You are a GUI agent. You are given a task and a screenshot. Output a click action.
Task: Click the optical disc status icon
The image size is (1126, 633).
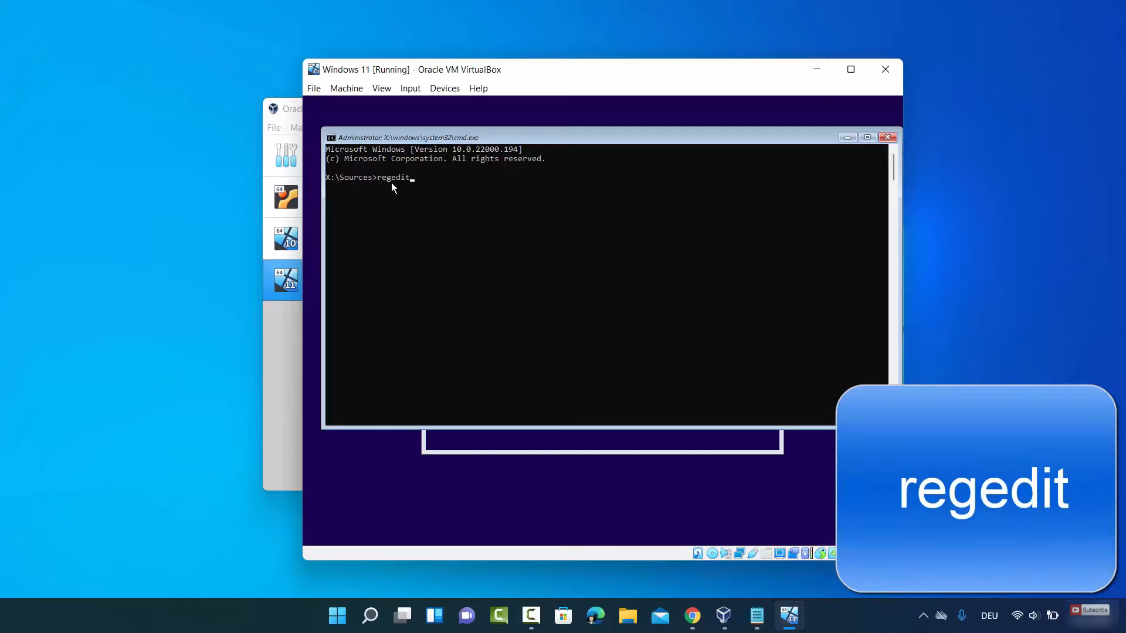pyautogui.click(x=712, y=553)
